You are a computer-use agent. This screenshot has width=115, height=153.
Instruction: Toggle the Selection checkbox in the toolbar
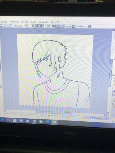[15, 26]
